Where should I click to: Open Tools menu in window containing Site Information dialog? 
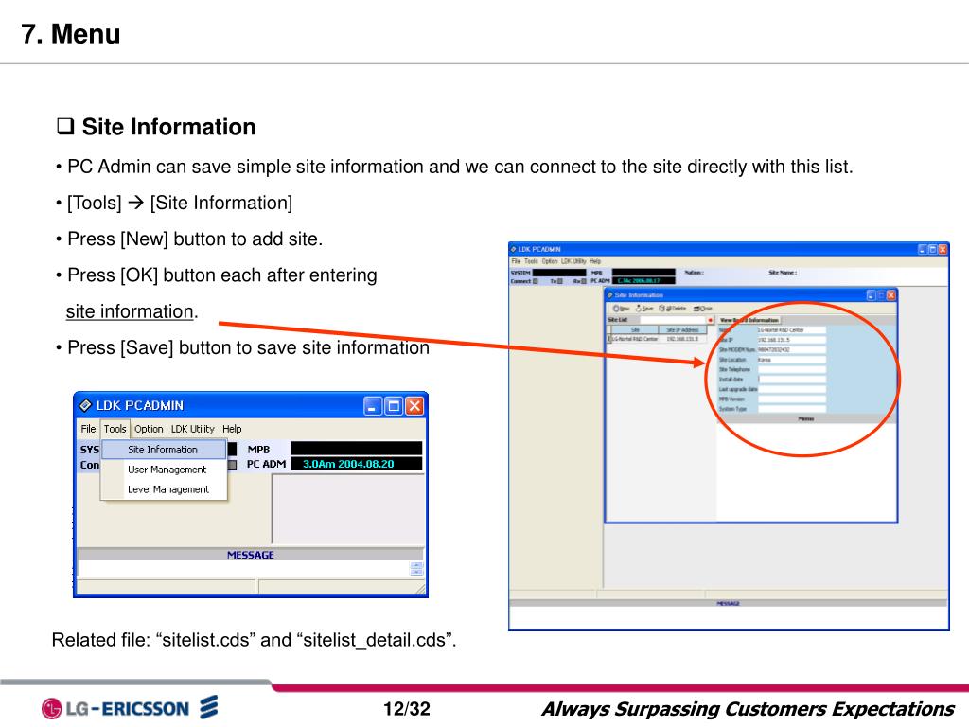pos(531,261)
